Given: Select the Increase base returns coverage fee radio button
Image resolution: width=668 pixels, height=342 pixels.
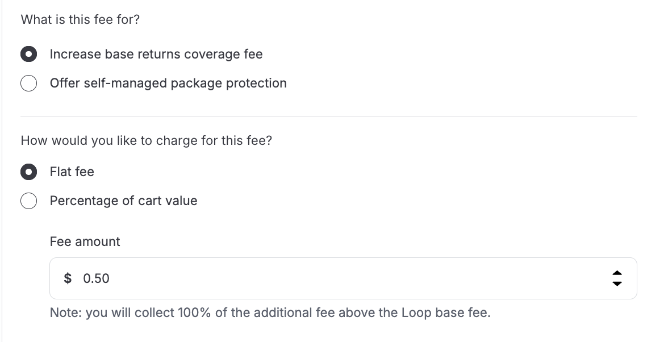Looking at the screenshot, I should point(29,55).
